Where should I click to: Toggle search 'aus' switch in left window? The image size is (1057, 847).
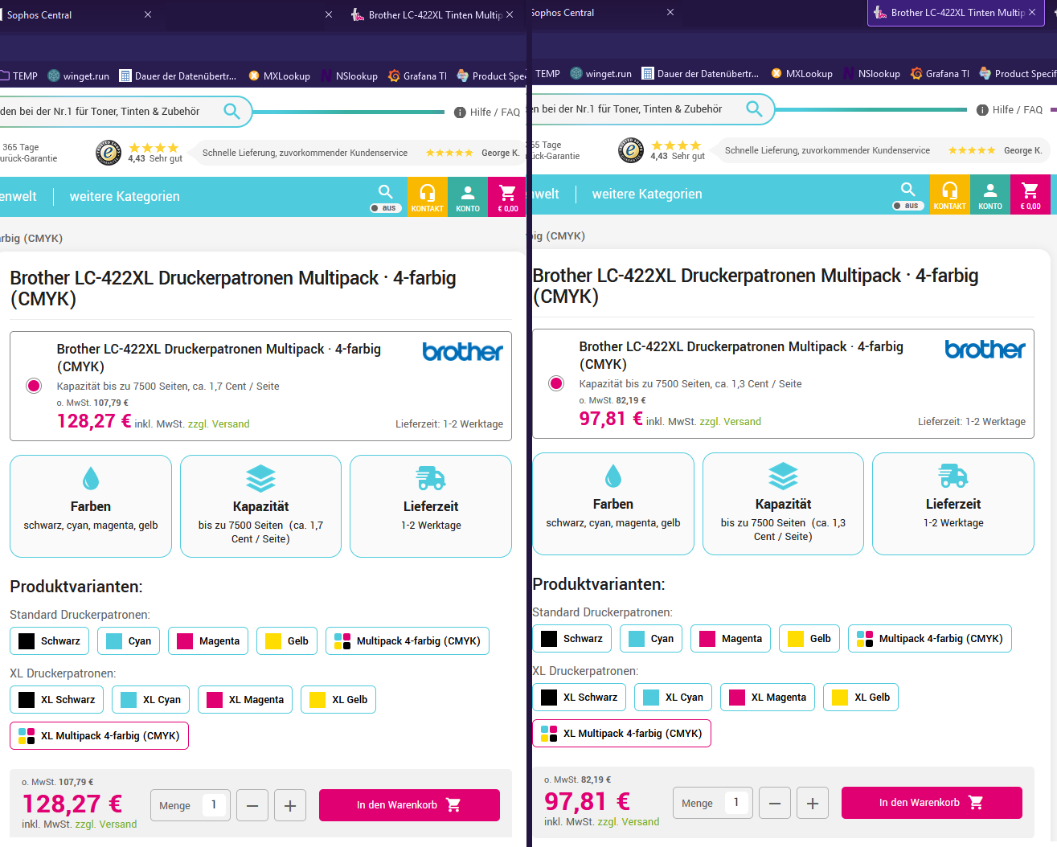click(x=385, y=208)
